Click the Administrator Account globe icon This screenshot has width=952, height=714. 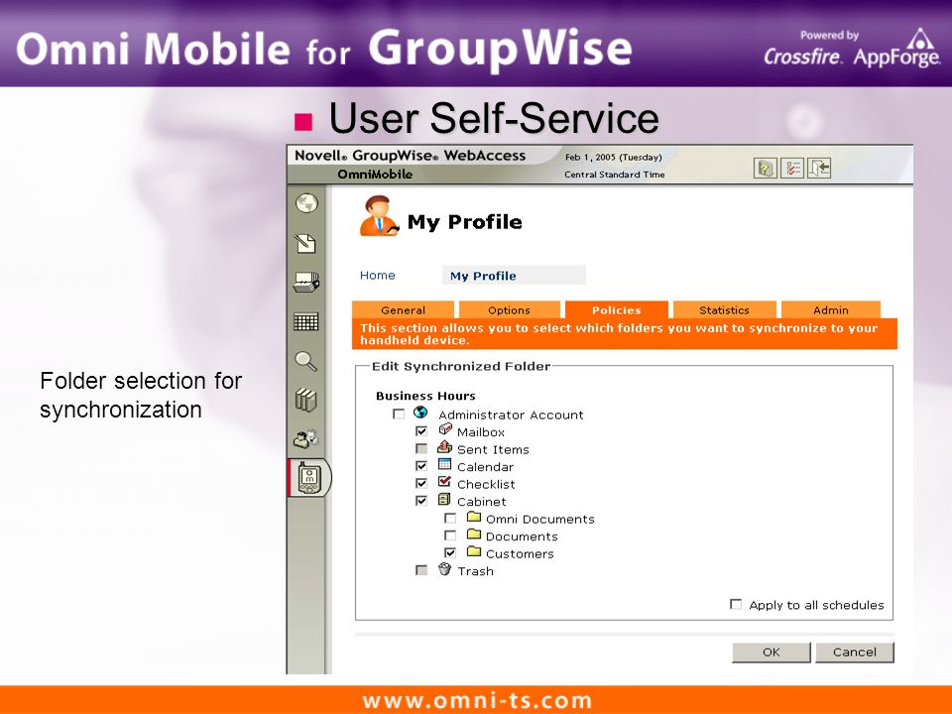(x=420, y=413)
